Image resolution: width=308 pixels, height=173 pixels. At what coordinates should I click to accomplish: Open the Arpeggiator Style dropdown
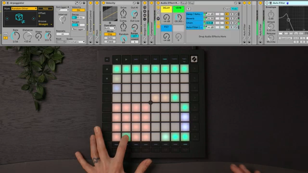pyautogui.click(x=24, y=9)
